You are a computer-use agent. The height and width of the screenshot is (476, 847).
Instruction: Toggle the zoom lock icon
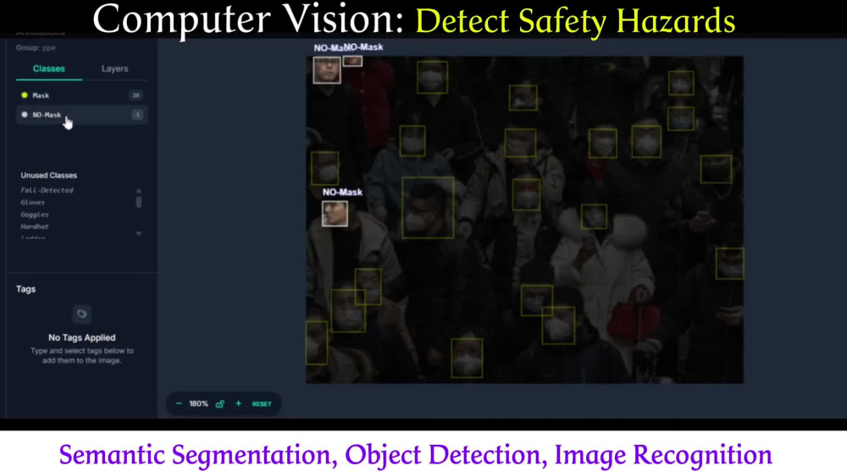[x=220, y=404]
